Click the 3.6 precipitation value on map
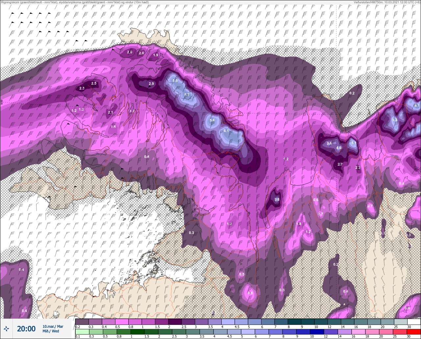The image size is (421, 339). pos(329,143)
